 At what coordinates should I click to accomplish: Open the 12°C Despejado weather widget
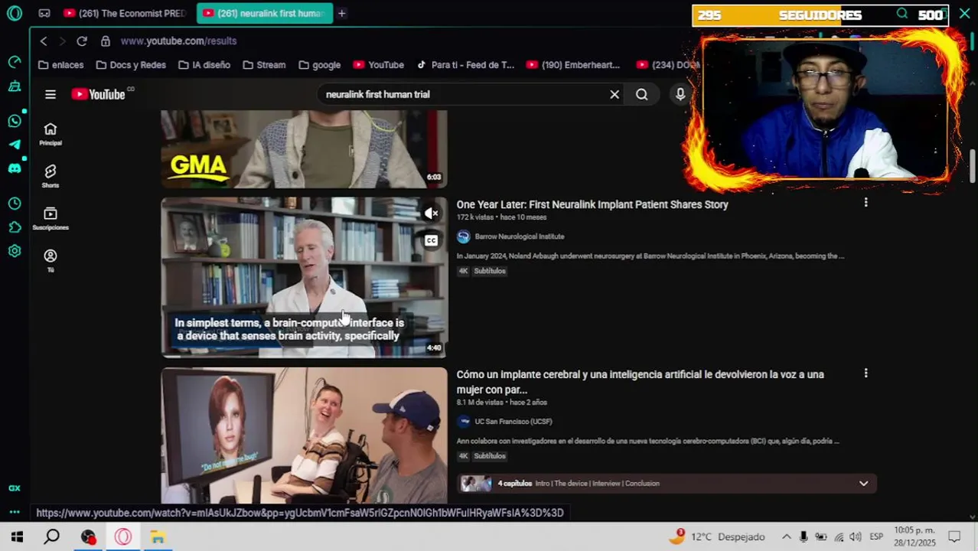[x=717, y=536]
